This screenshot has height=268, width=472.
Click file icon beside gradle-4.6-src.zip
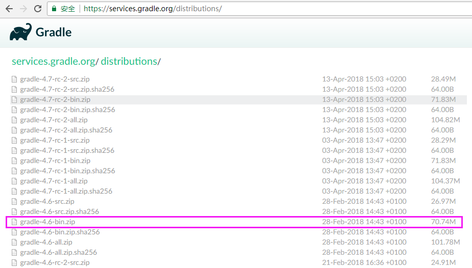[14, 202]
